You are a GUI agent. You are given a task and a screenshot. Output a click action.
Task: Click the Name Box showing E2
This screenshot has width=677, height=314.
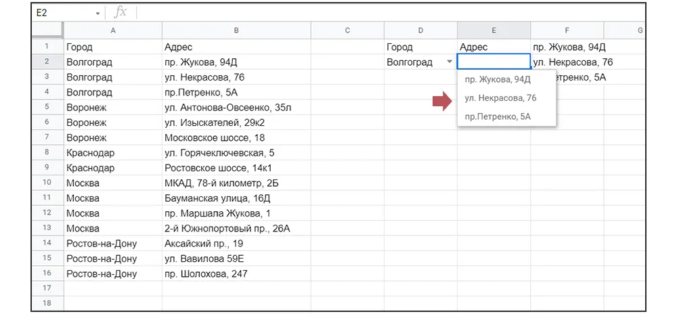coord(62,12)
